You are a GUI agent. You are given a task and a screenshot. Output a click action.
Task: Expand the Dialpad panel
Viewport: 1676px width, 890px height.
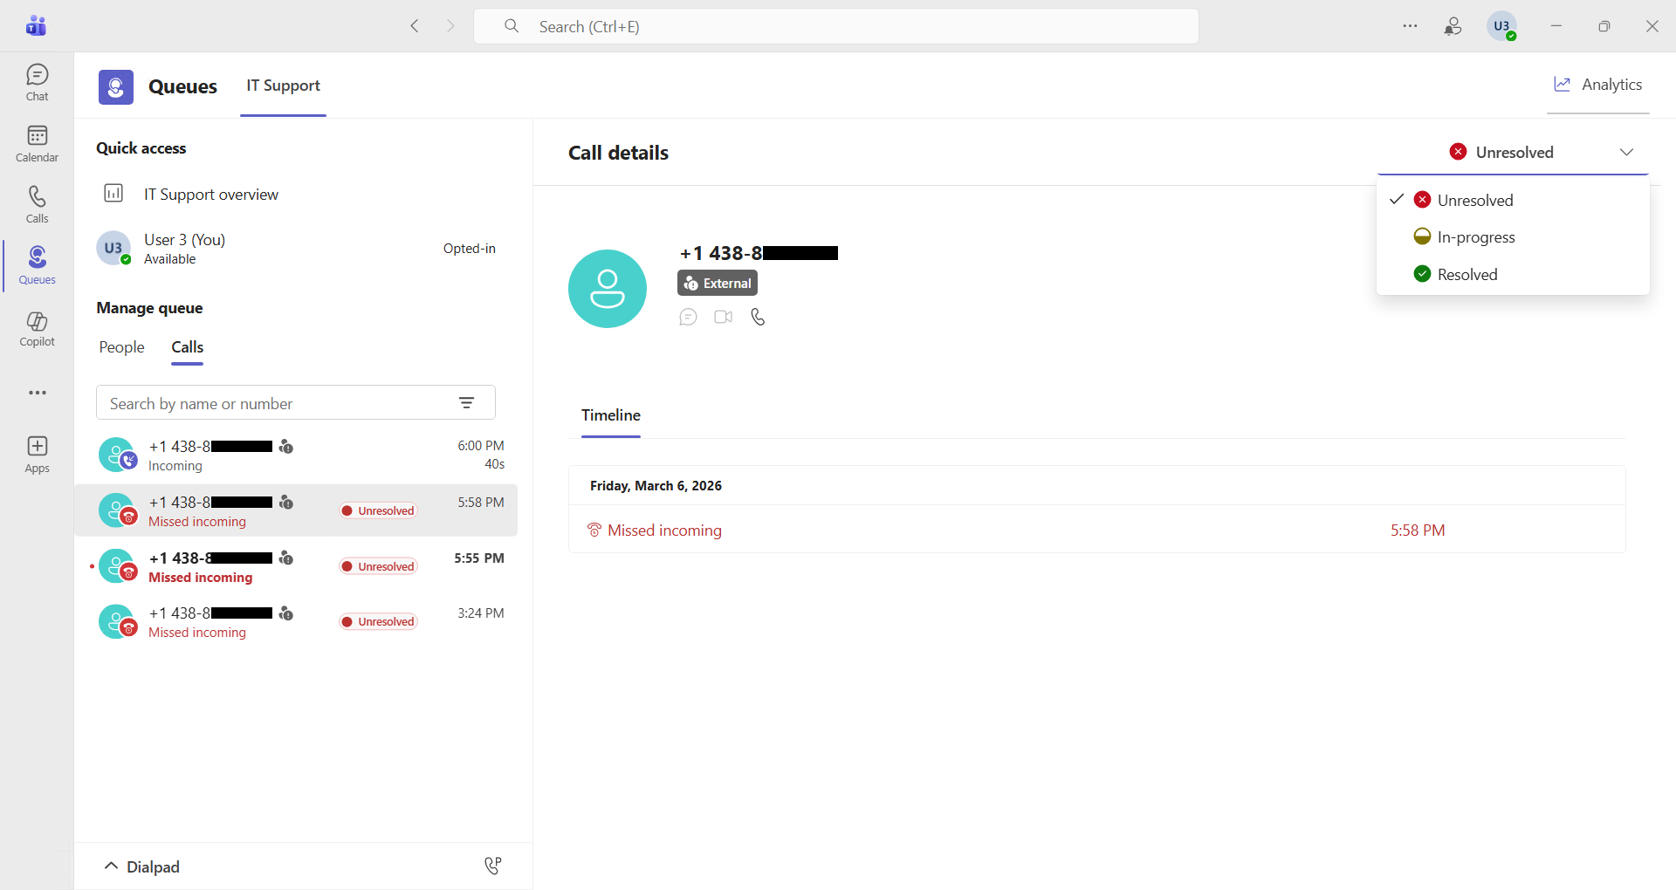click(x=140, y=866)
